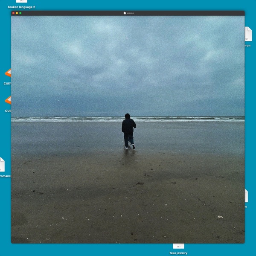The image size is (256, 256).
Task: Minimize the 'waves' window with yellow button
Action: [17, 13]
